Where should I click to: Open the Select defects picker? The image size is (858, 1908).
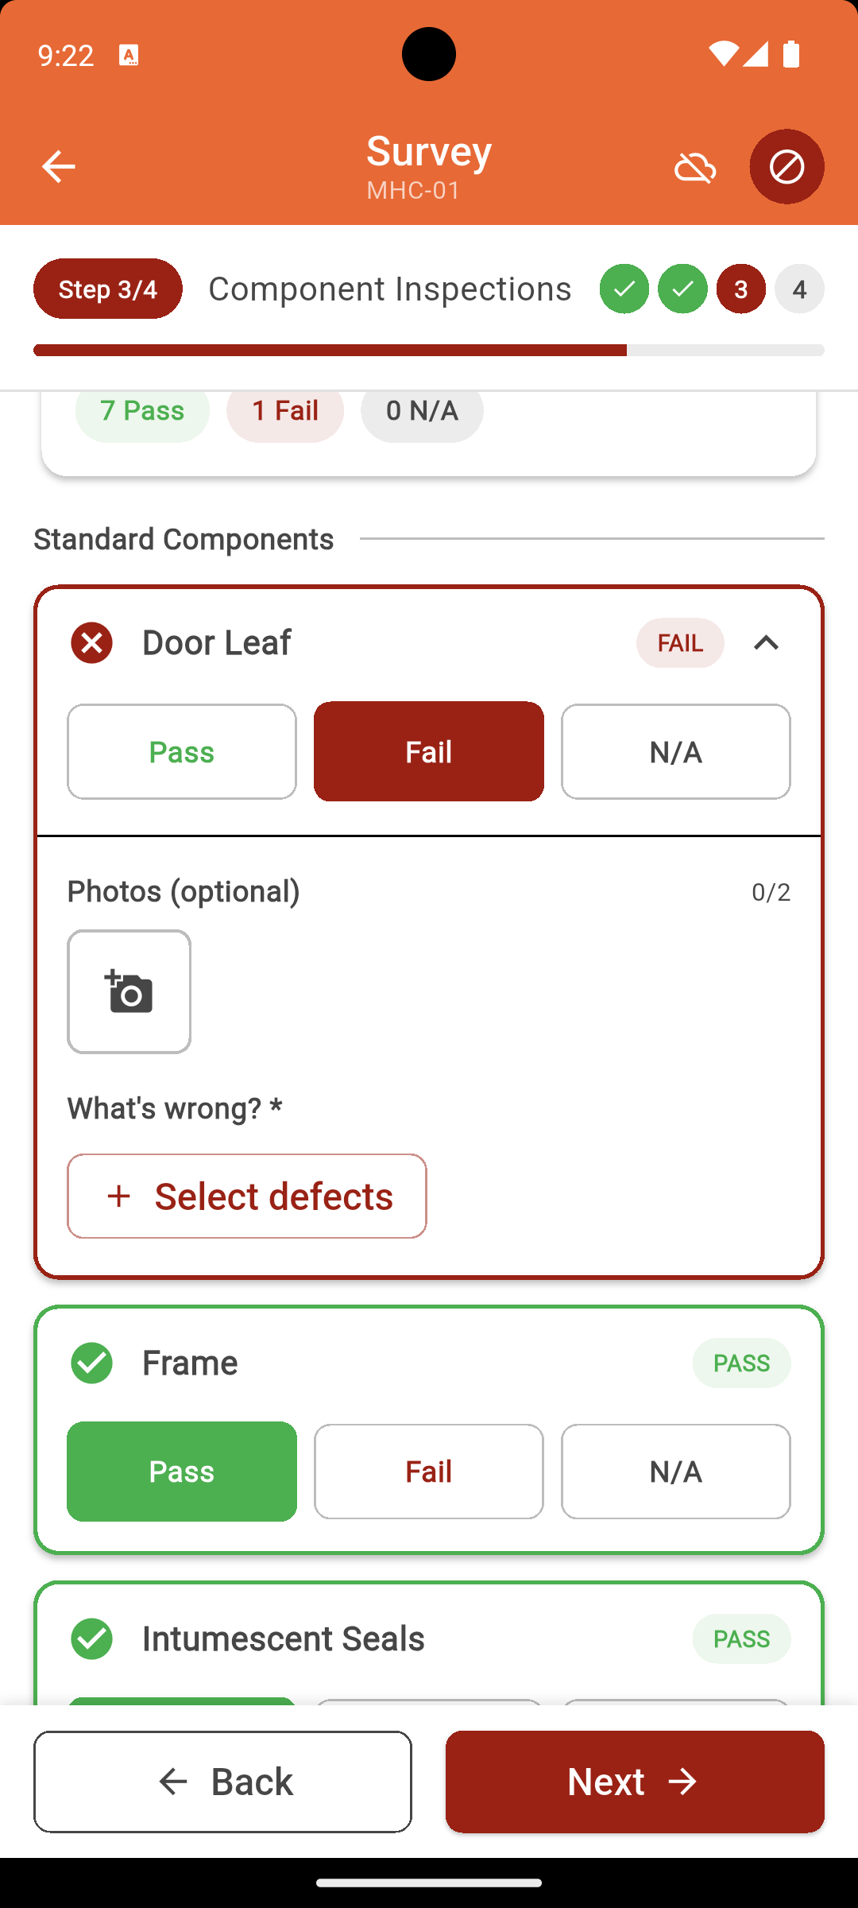(x=246, y=1196)
